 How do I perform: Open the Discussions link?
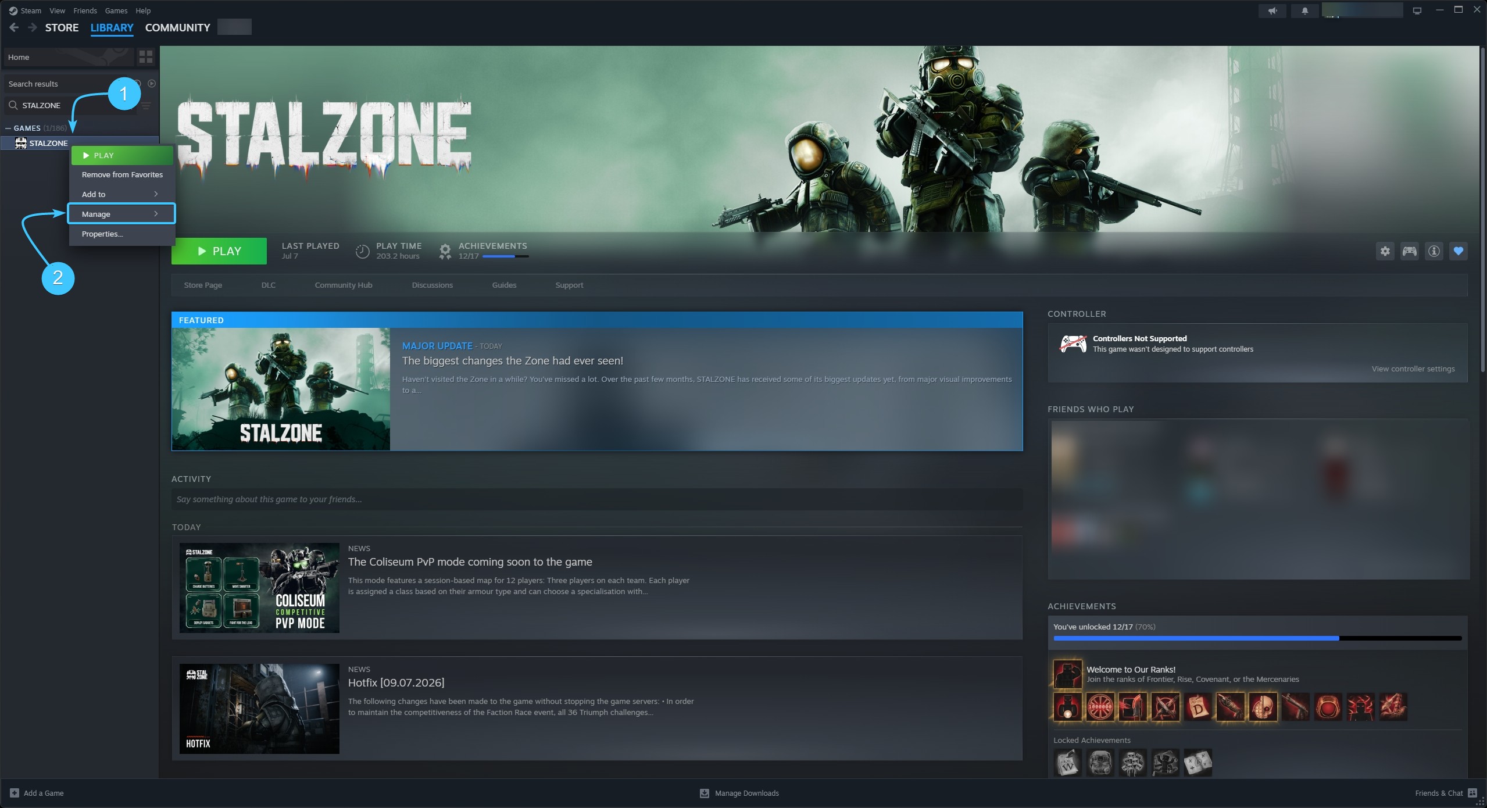(432, 285)
